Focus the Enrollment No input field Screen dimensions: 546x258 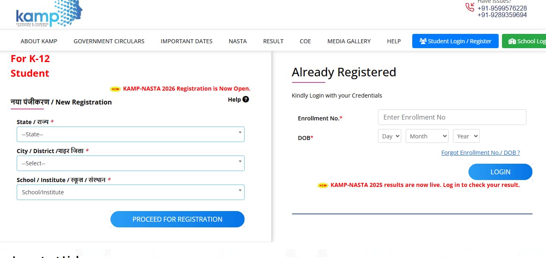click(452, 117)
